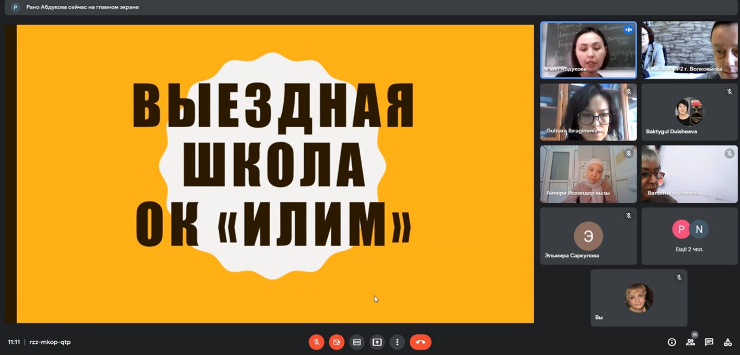
Task: Turn on the camera button
Action: pos(337,342)
